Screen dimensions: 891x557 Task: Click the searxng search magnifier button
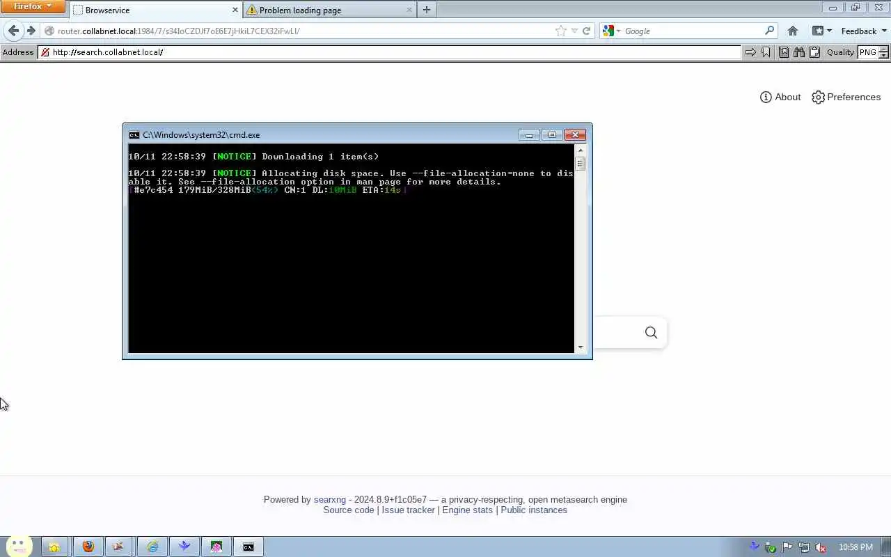[651, 333]
